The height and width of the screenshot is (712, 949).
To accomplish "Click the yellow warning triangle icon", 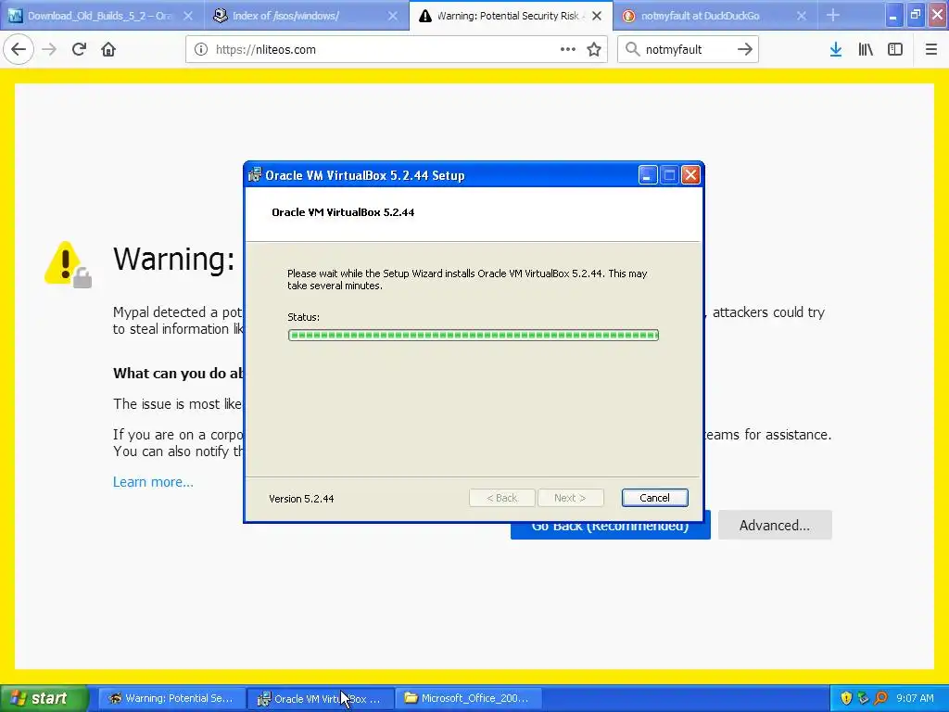I will pos(64,263).
